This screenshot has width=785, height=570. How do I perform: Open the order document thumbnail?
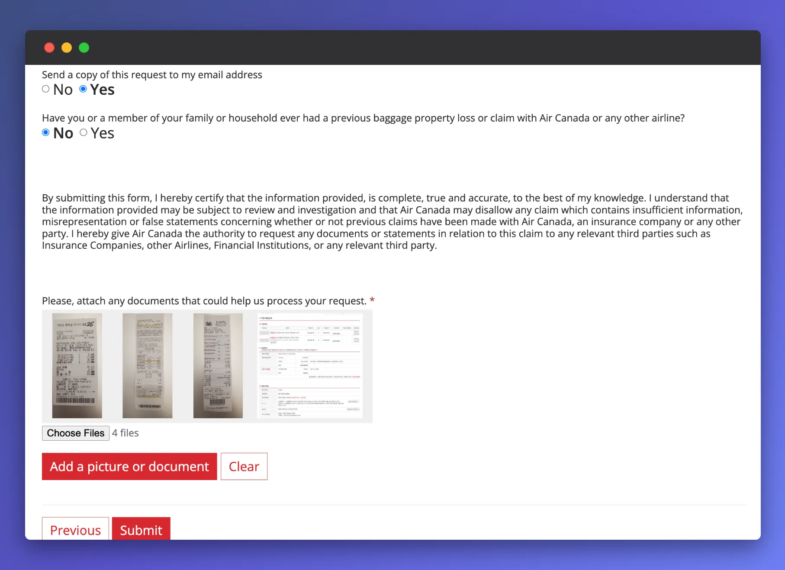point(310,365)
